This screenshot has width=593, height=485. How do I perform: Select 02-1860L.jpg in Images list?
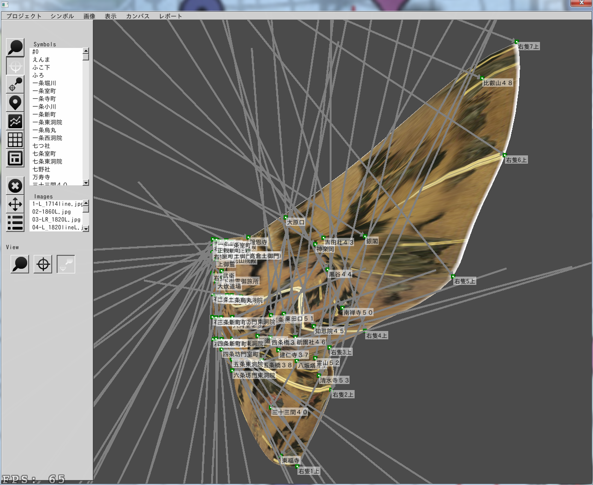[x=52, y=212]
